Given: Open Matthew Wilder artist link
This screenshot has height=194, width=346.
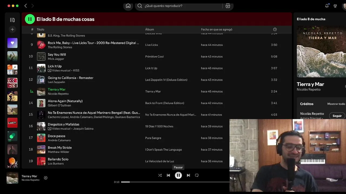Looking at the screenshot, I should (59, 152).
